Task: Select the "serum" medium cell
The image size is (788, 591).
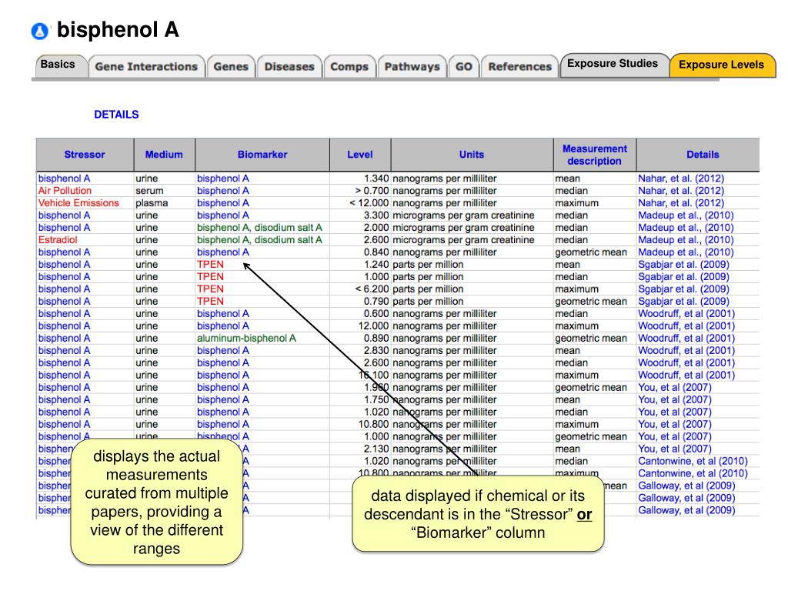Action: tap(149, 191)
